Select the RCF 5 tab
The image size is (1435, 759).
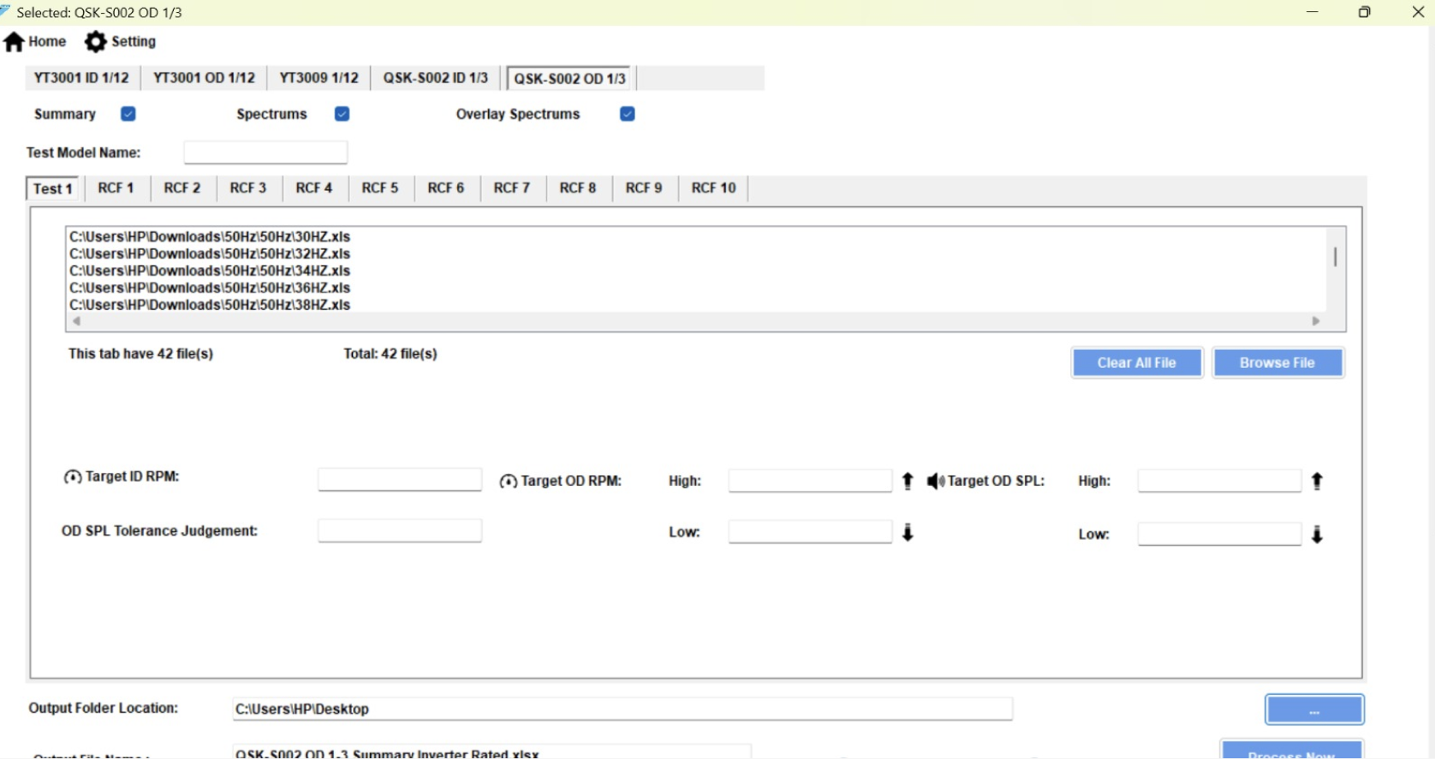coord(380,188)
